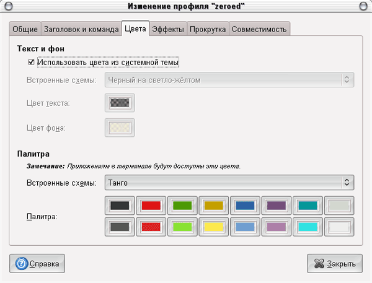Image resolution: width=372 pixels, height=283 pixels.
Task: Pick the dark red palette swatch
Action: (x=151, y=206)
